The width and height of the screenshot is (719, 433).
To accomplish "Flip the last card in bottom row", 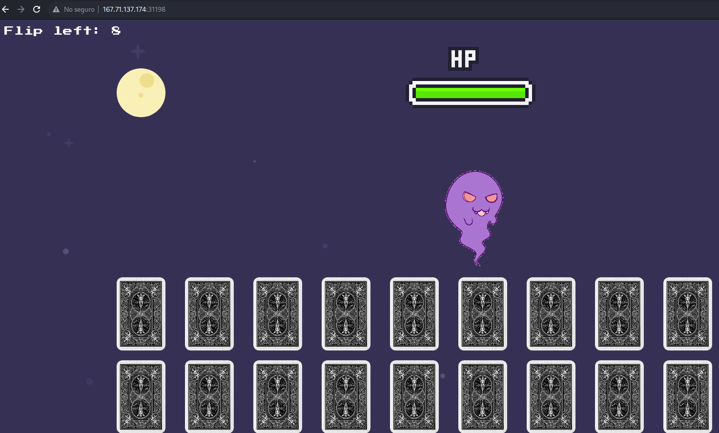I will pyautogui.click(x=688, y=396).
